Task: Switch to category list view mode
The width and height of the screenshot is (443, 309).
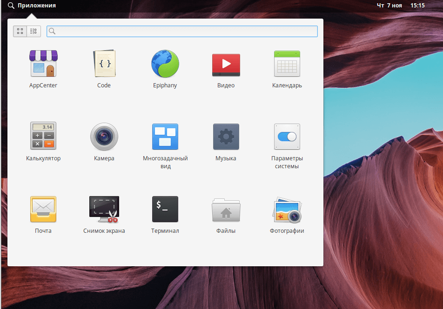Action: [34, 31]
